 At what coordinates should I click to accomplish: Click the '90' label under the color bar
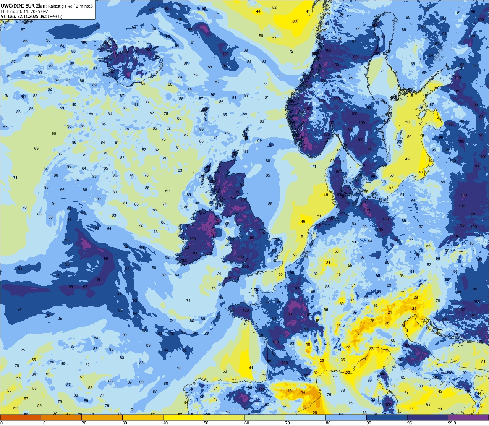[x=369, y=423]
